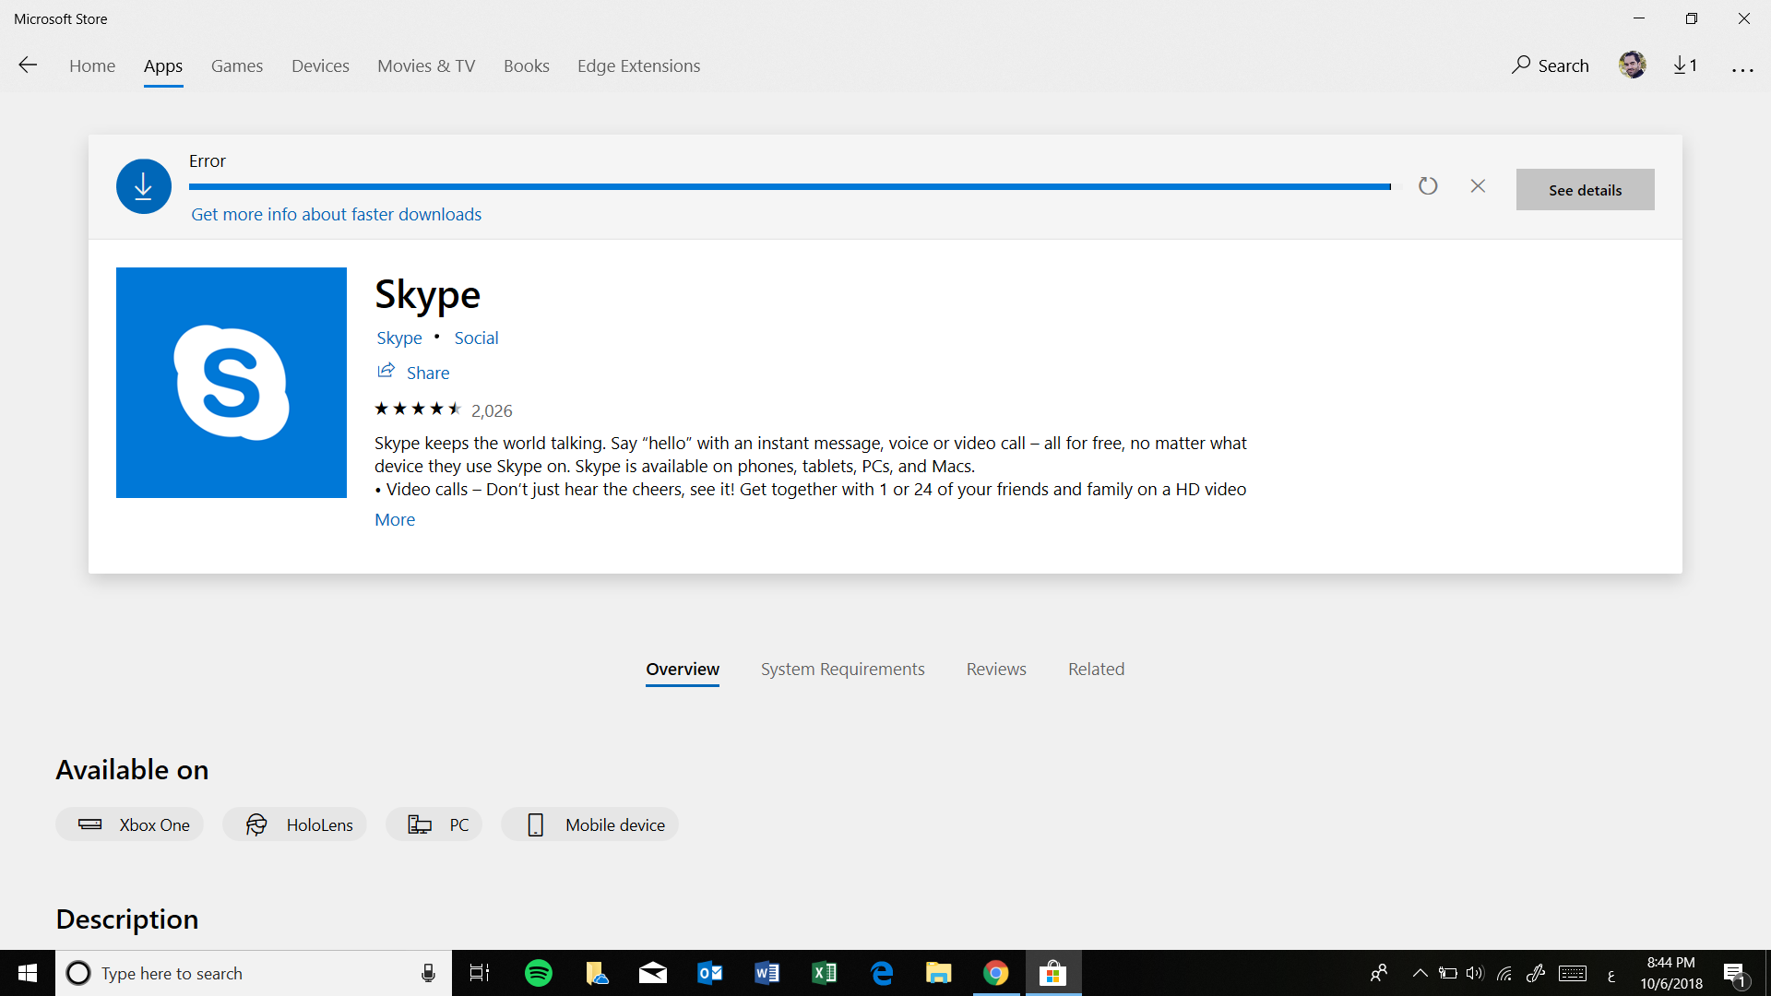The image size is (1771, 996).
Task: Click the downloads indicator icon
Action: 1684,65
